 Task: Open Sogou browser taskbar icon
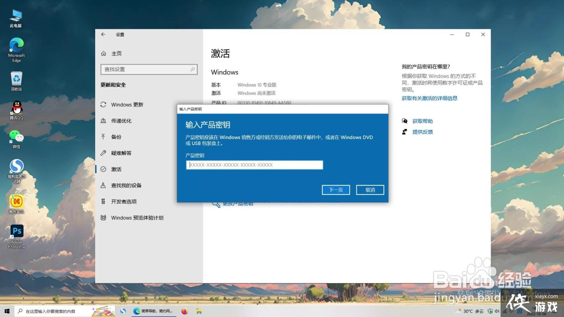(123, 311)
